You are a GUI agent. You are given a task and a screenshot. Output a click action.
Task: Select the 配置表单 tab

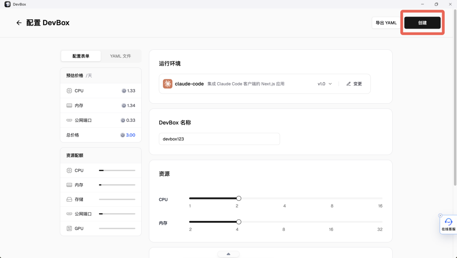point(81,56)
